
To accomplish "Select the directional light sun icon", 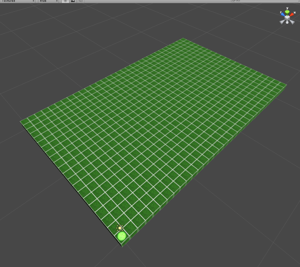I will (x=120, y=228).
